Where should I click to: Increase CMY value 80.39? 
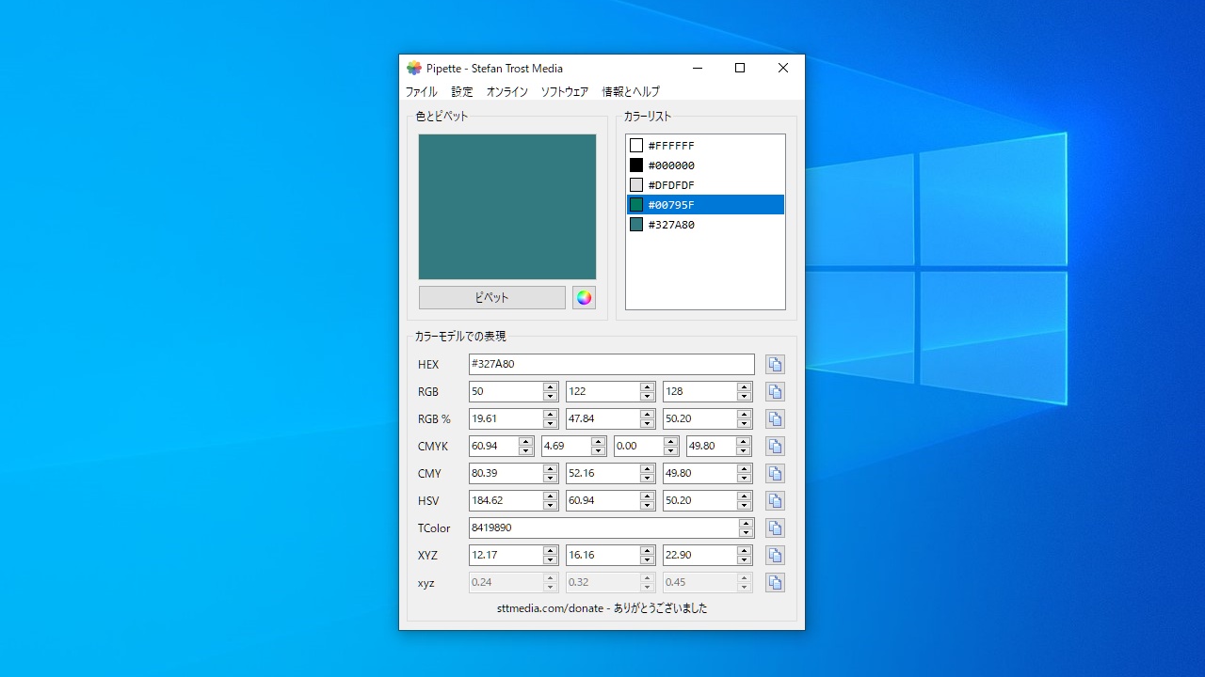[551, 469]
